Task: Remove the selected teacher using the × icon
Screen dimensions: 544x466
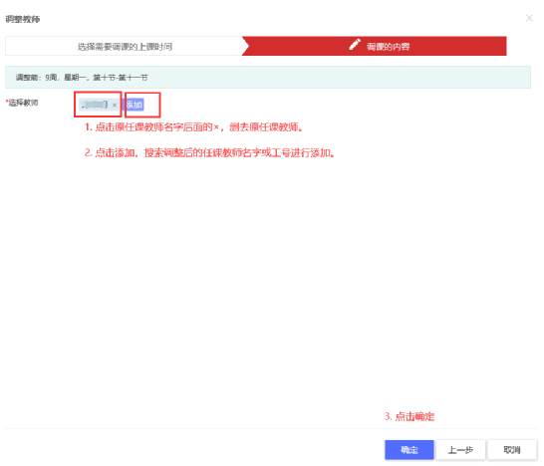Action: 115,105
